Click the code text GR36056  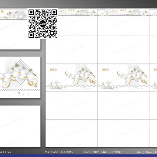pyautogui.click(x=67, y=152)
